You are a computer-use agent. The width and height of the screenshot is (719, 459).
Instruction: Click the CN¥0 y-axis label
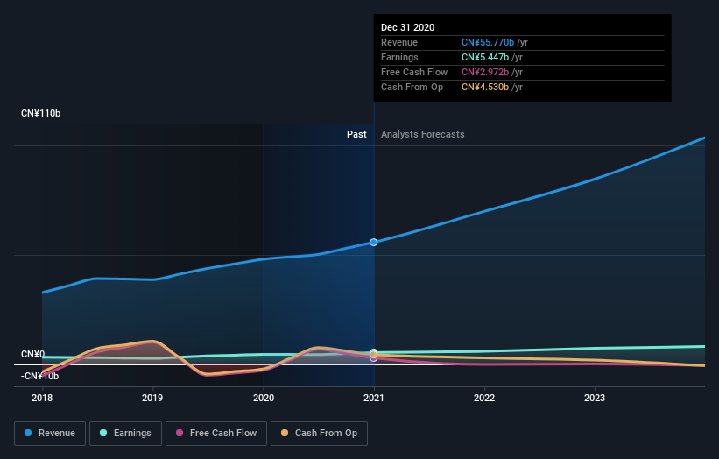point(33,354)
